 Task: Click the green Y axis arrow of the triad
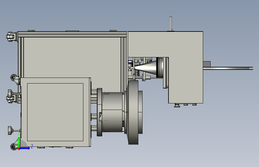[19, 143]
